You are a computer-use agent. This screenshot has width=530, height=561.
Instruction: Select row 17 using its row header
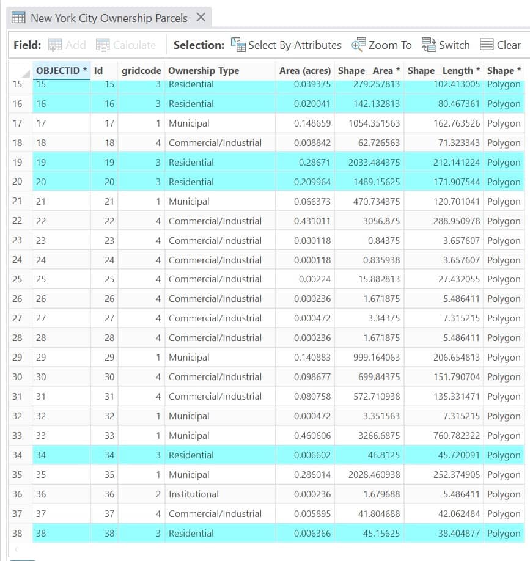point(20,123)
